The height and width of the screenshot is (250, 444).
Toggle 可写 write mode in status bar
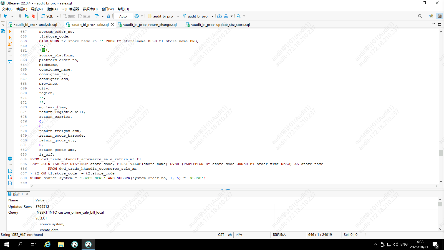[239, 235]
